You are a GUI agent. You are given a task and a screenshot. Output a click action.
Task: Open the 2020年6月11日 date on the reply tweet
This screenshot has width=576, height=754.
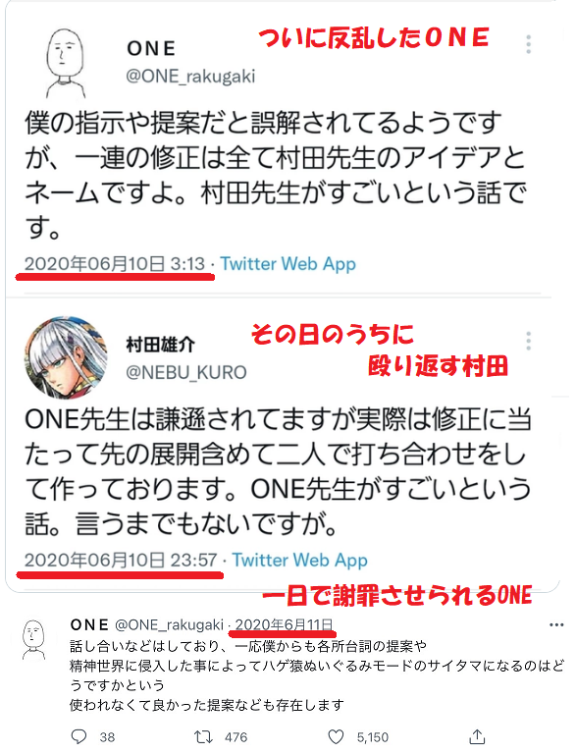pyautogui.click(x=284, y=624)
